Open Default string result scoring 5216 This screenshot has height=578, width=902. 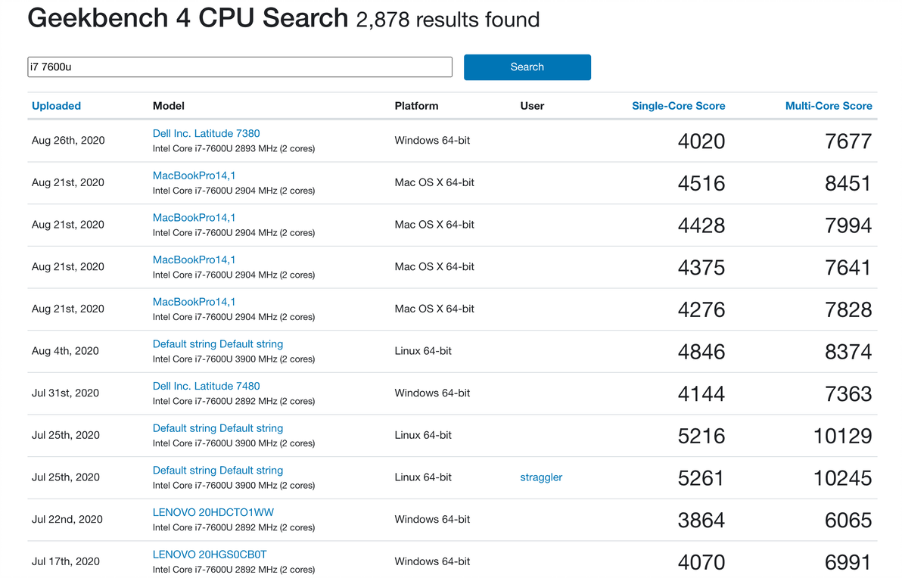coord(217,428)
